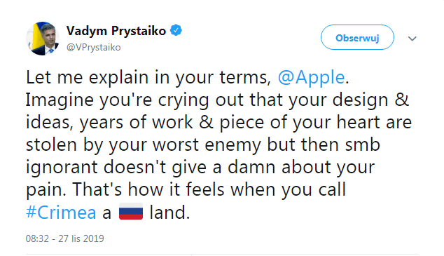Follow the account with the Obserwuj button
The width and height of the screenshot is (444, 256).
point(357,37)
